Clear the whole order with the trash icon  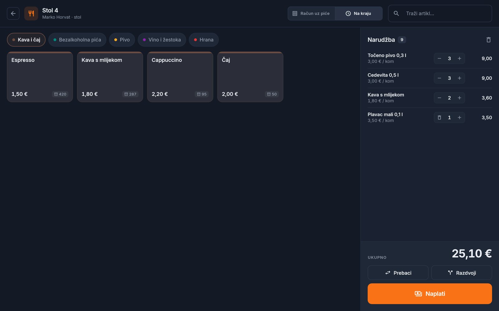(x=488, y=40)
